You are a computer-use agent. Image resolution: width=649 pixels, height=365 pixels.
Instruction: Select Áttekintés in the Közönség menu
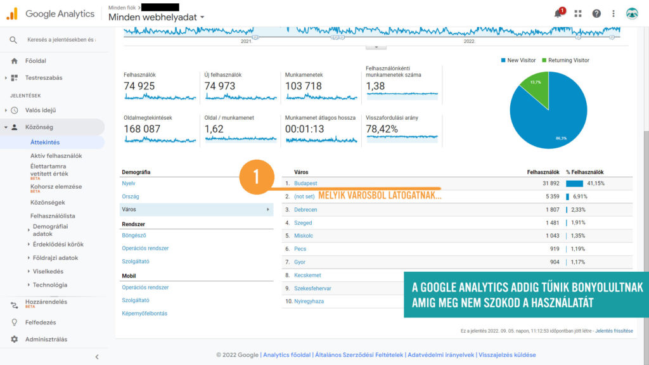(x=45, y=143)
